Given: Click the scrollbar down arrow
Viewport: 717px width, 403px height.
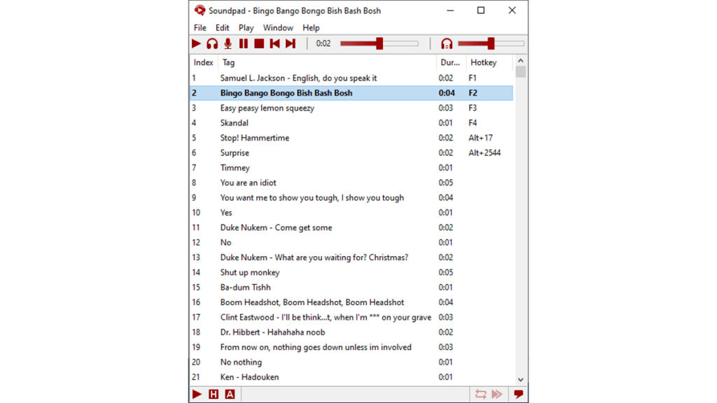Looking at the screenshot, I should (520, 380).
